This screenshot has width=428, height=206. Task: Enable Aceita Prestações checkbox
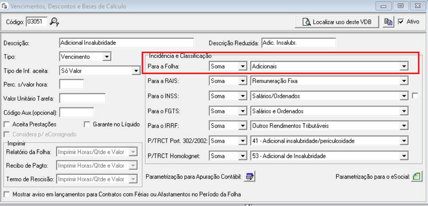pos(7,124)
